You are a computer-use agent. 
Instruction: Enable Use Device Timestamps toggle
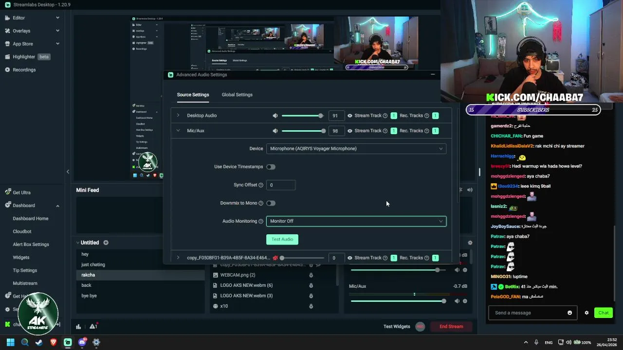point(271,167)
